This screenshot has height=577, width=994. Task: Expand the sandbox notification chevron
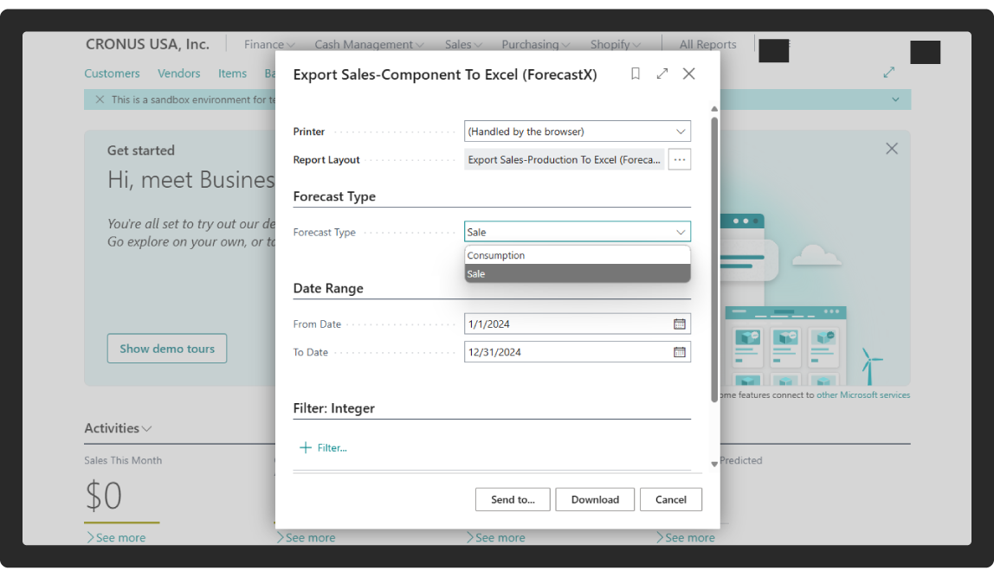click(895, 99)
